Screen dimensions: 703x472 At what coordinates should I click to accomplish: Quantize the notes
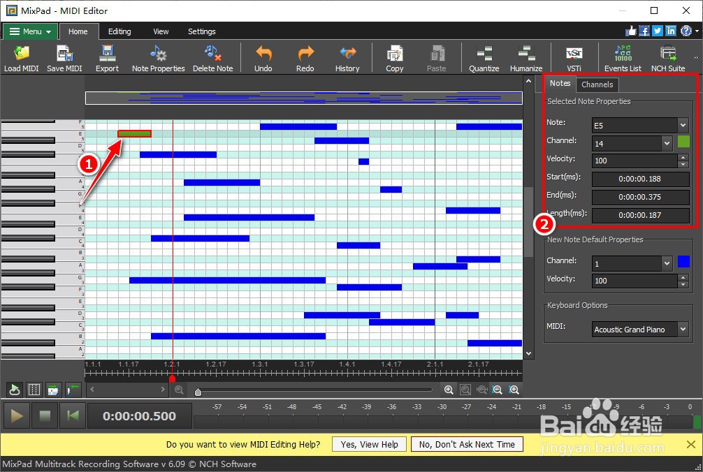(484, 59)
